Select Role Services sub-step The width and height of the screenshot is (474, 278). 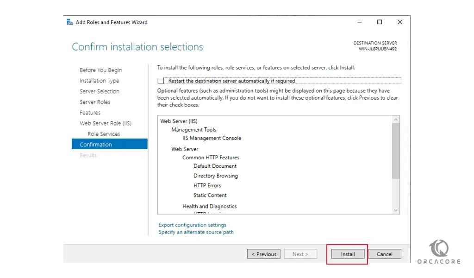pyautogui.click(x=104, y=134)
